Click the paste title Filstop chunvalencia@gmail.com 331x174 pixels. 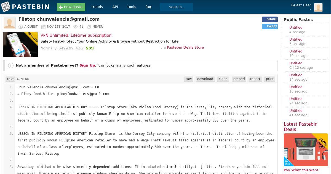coord(59,19)
